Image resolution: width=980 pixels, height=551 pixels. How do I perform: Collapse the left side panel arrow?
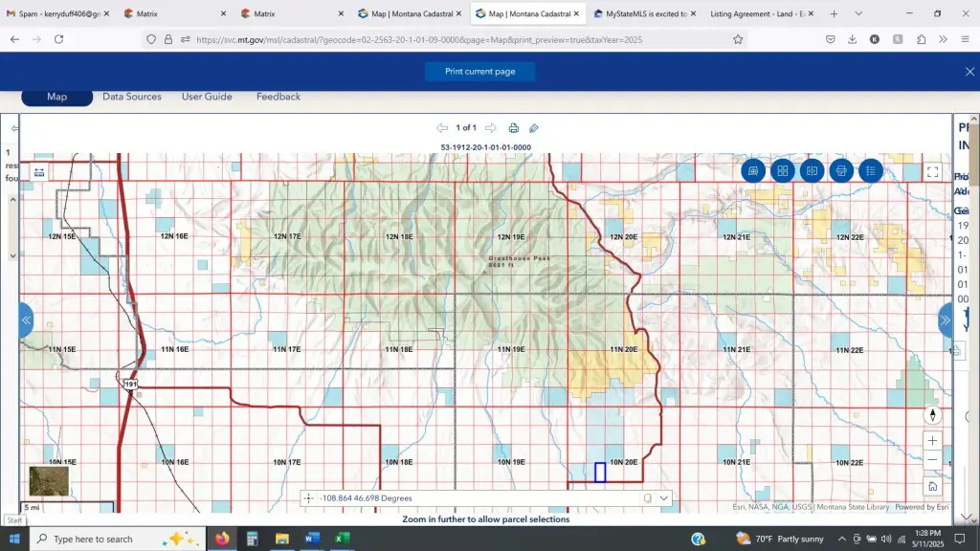(26, 320)
